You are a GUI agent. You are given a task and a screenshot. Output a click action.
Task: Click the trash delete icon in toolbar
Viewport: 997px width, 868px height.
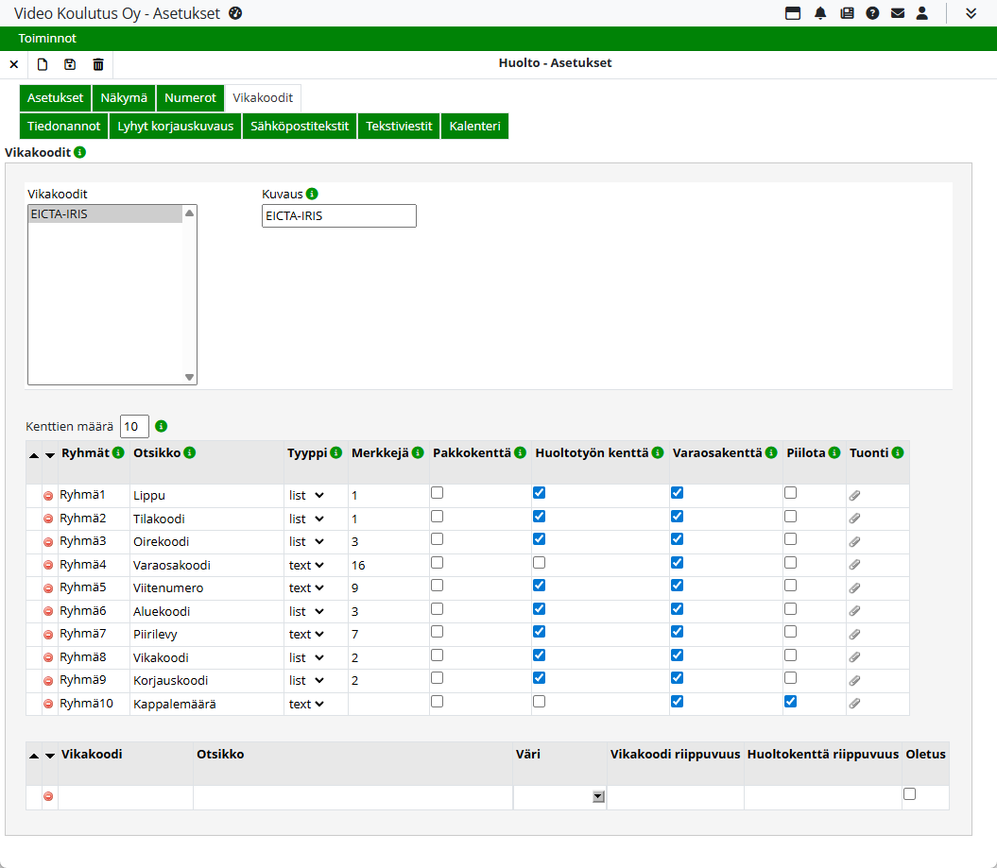98,64
